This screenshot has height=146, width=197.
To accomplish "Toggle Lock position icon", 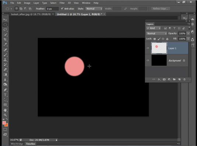I will [x=163, y=39].
